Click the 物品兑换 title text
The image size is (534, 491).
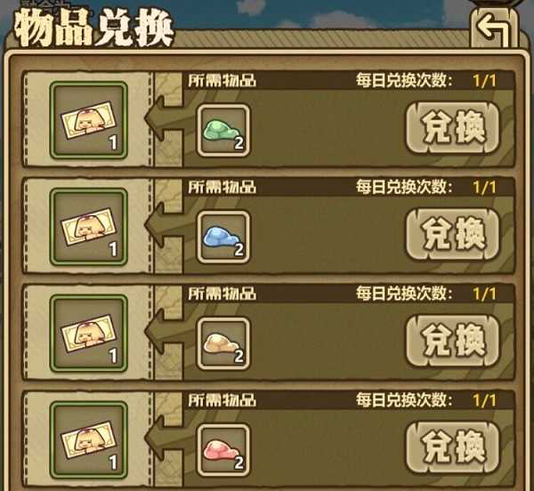point(94,29)
